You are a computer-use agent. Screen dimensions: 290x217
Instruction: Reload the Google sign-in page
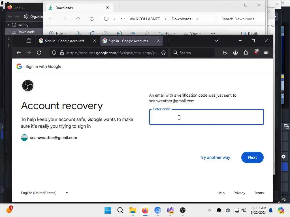[x=39, y=53]
